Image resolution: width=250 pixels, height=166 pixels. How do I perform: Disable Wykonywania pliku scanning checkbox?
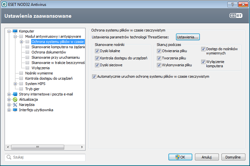pyautogui.click(x=159, y=65)
